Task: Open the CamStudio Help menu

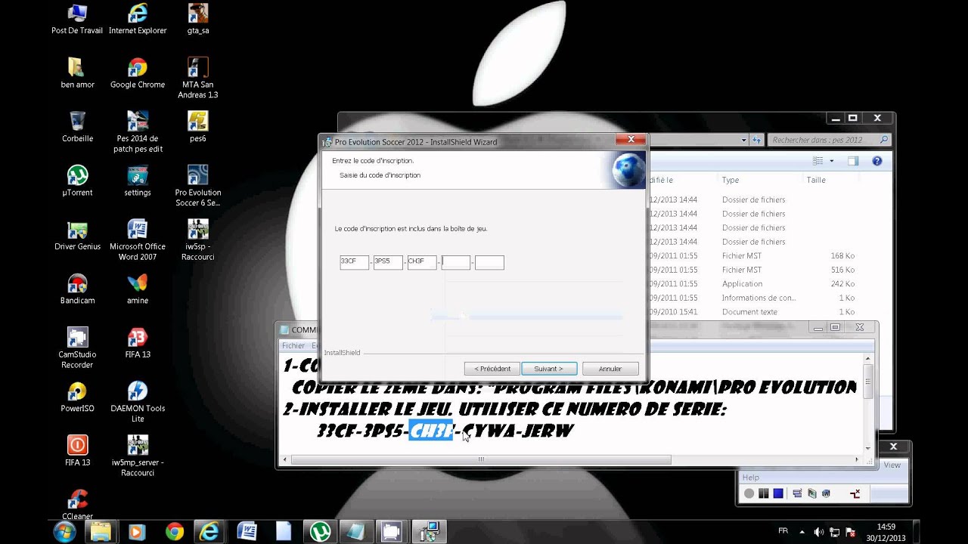Action: (750, 478)
